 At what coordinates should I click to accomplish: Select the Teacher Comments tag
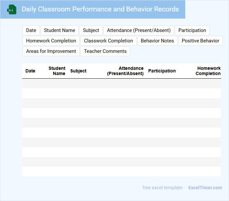click(x=105, y=51)
